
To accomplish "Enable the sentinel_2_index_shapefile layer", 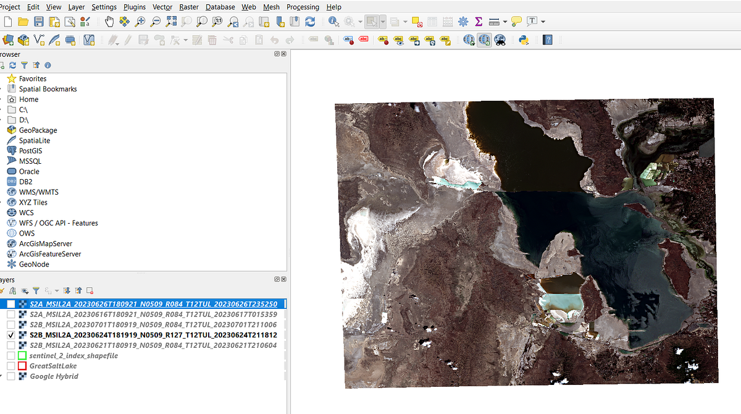I will [x=11, y=356].
